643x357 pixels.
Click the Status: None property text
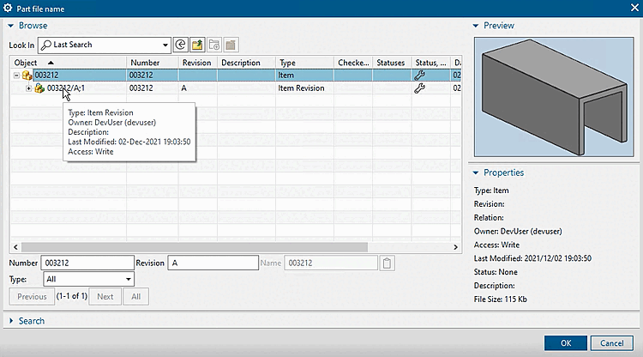496,272
